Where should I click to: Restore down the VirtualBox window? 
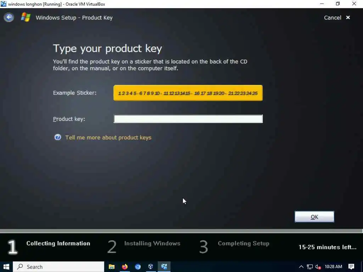(338, 4)
